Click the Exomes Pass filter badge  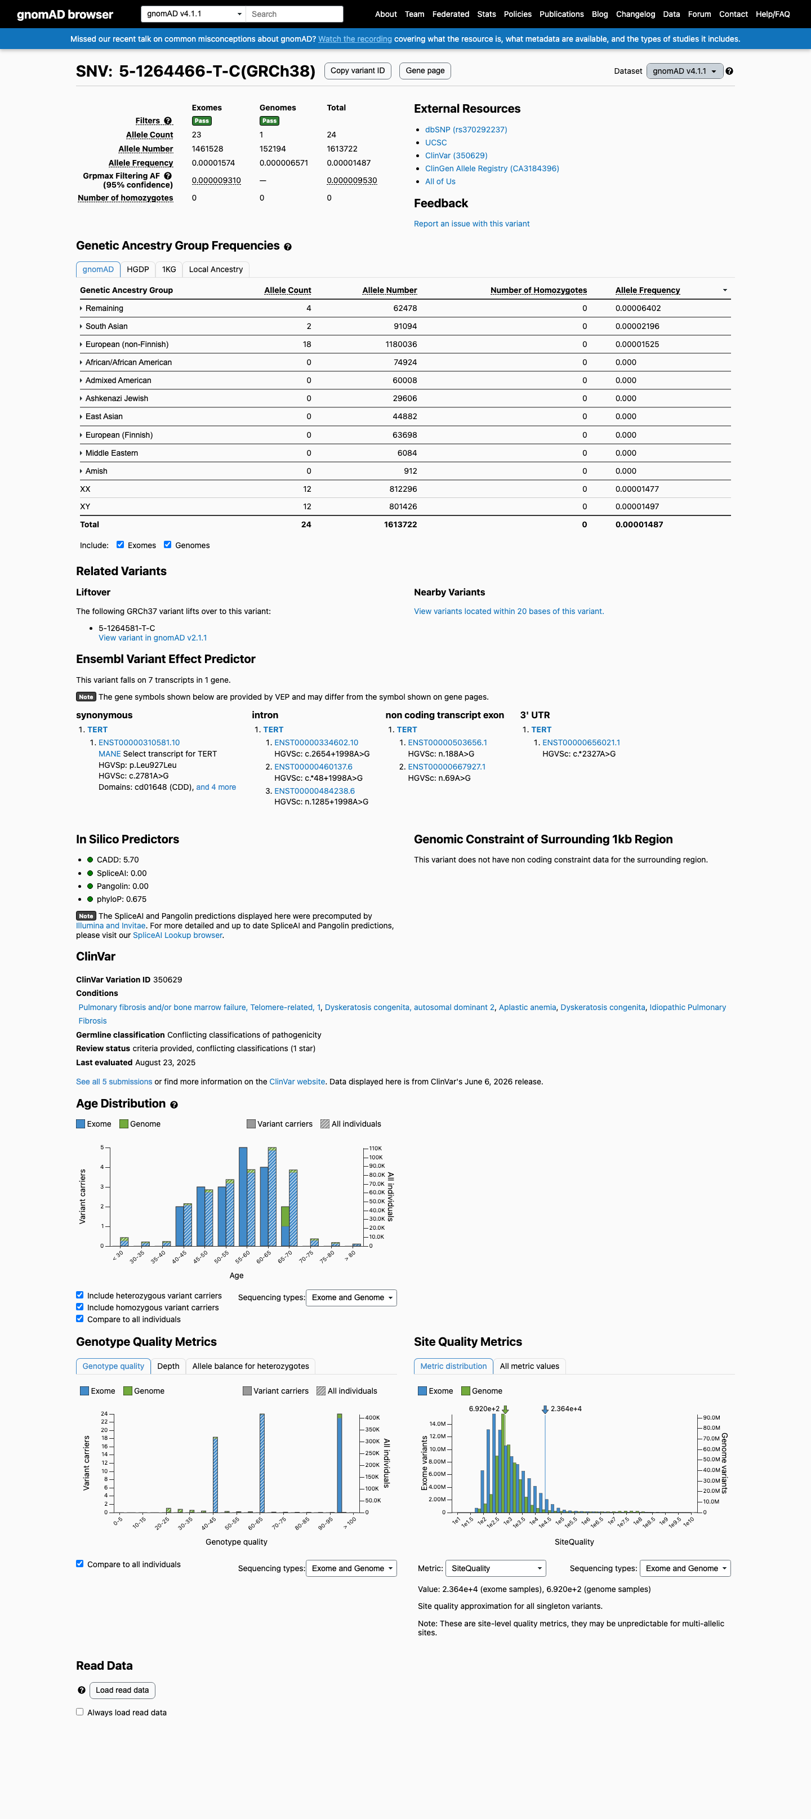point(202,121)
